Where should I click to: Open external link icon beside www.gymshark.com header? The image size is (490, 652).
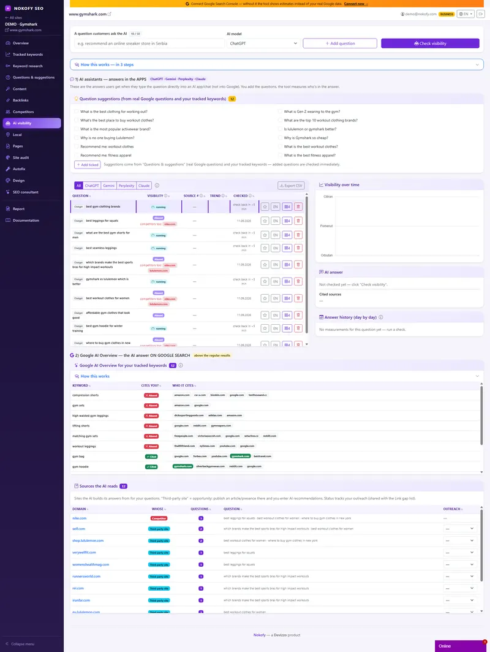pos(109,14)
